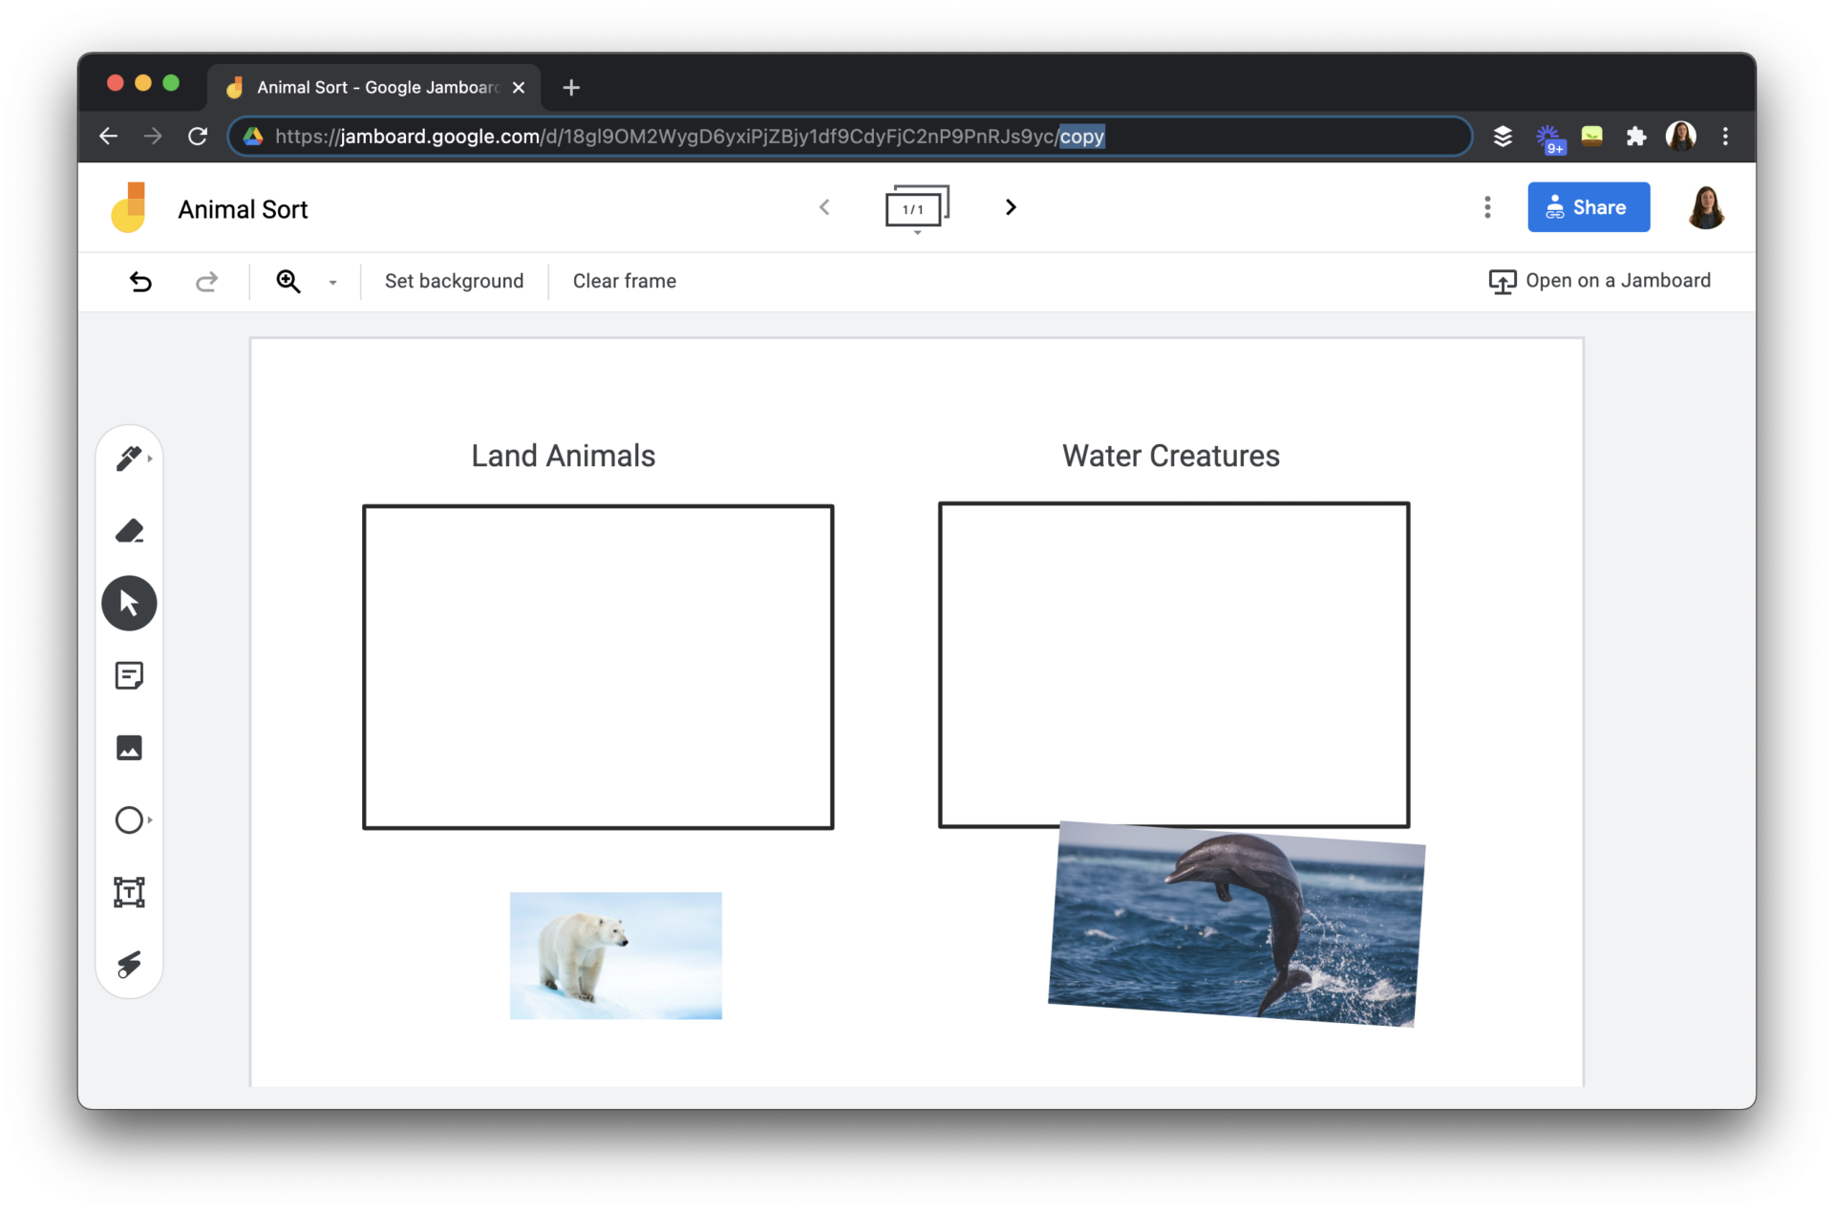Expand the Pen tool options arrow
Image resolution: width=1834 pixels, height=1212 pixels.
[x=148, y=458]
